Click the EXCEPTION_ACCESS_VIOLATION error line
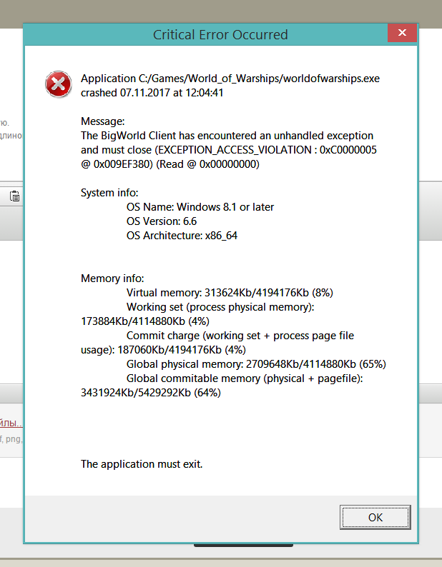442x567 pixels. pos(229,150)
